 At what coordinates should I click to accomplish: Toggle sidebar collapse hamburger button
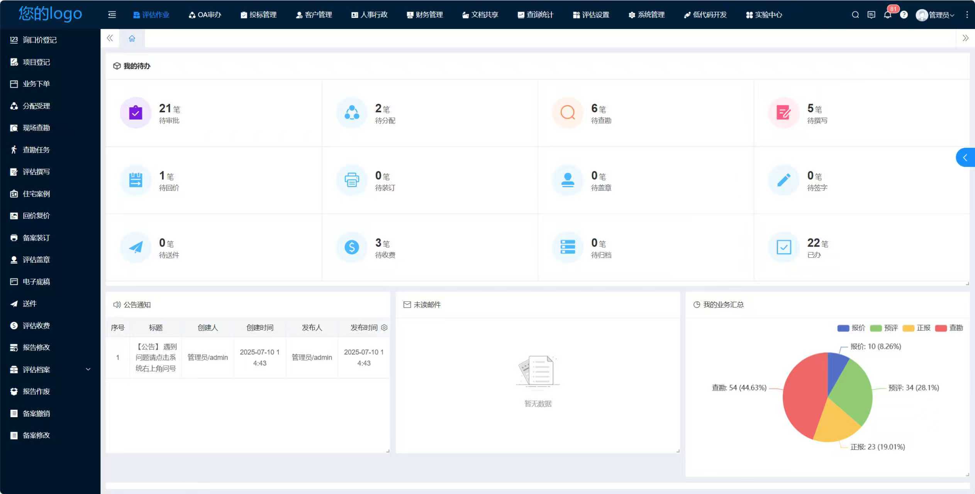[x=112, y=15]
